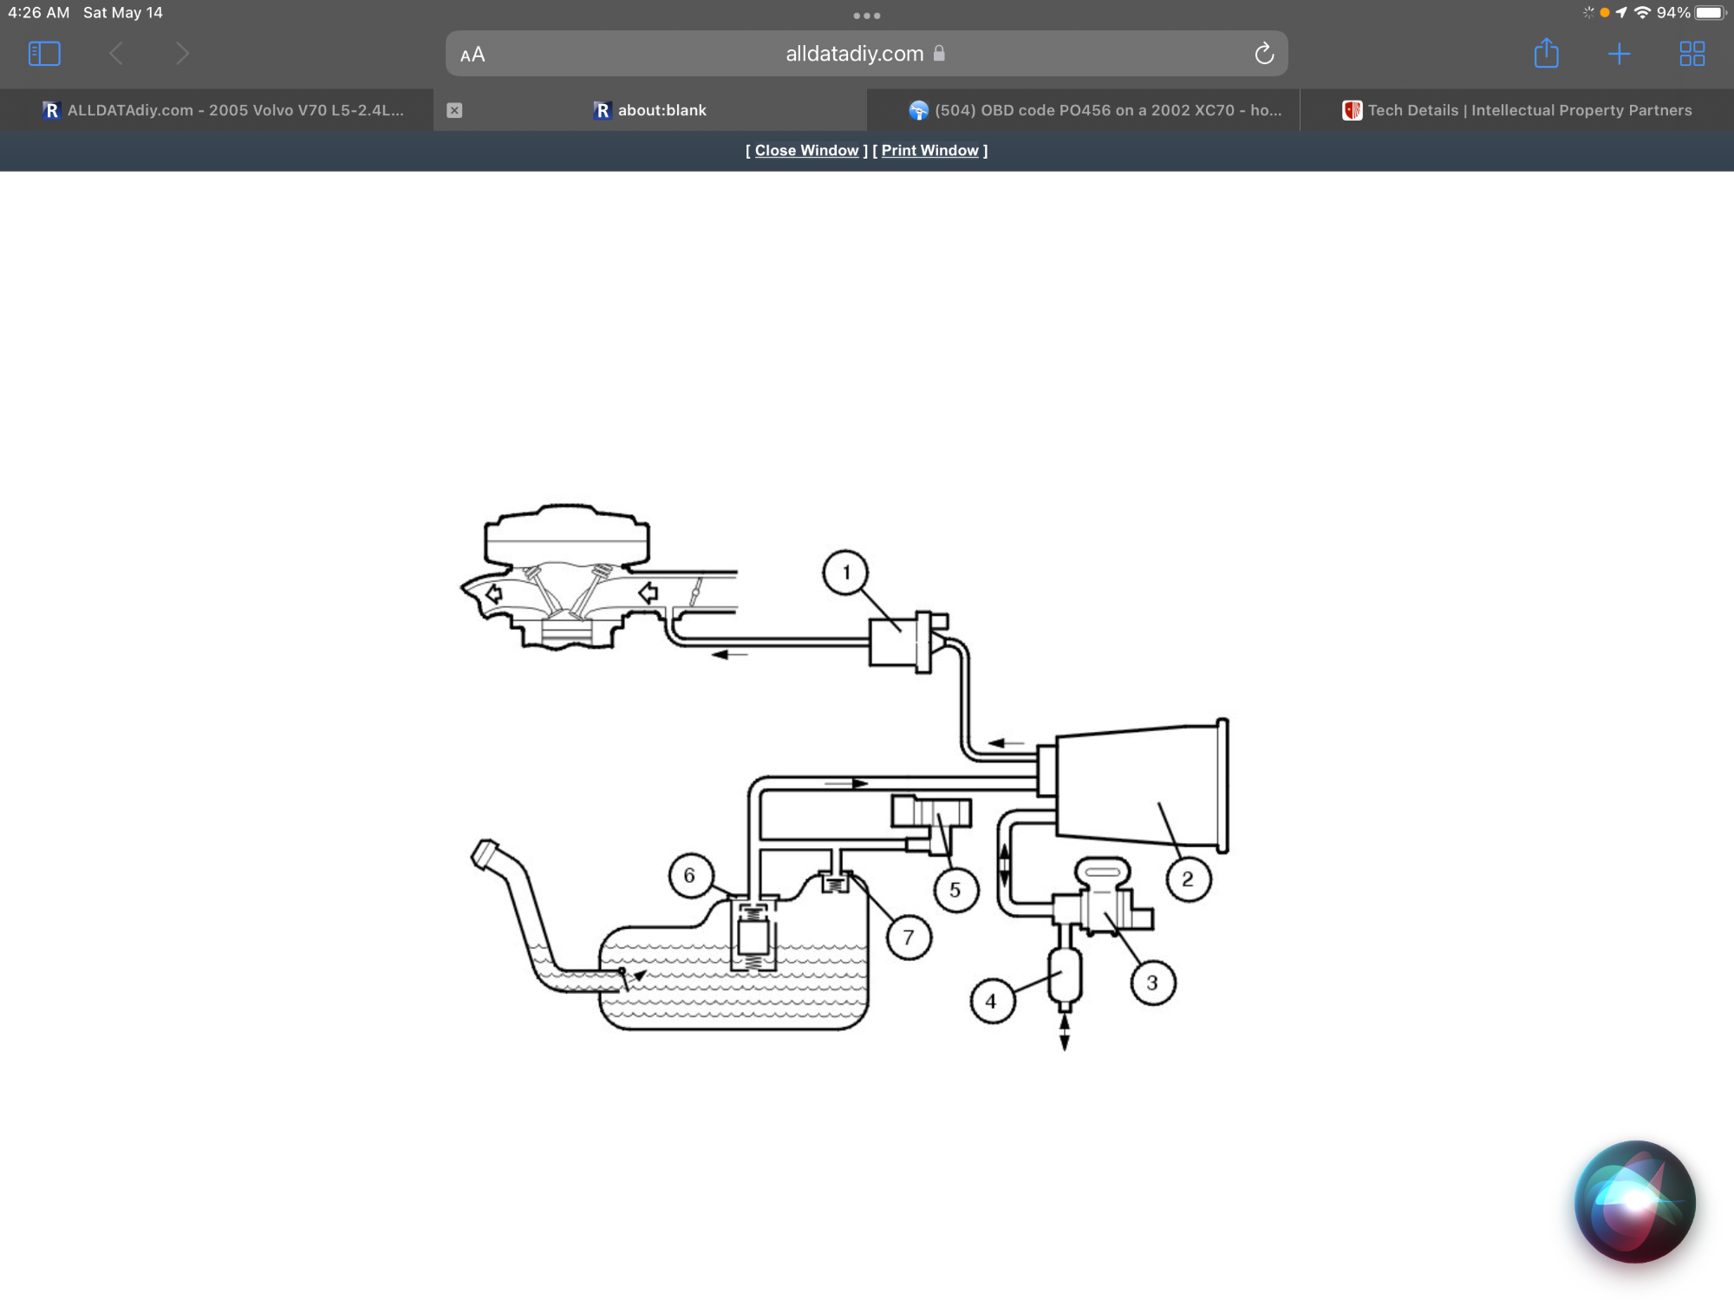Reload the alldatadiy.com page

(1264, 54)
